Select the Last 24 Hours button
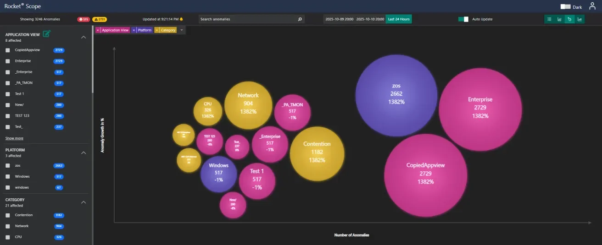 click(x=398, y=19)
